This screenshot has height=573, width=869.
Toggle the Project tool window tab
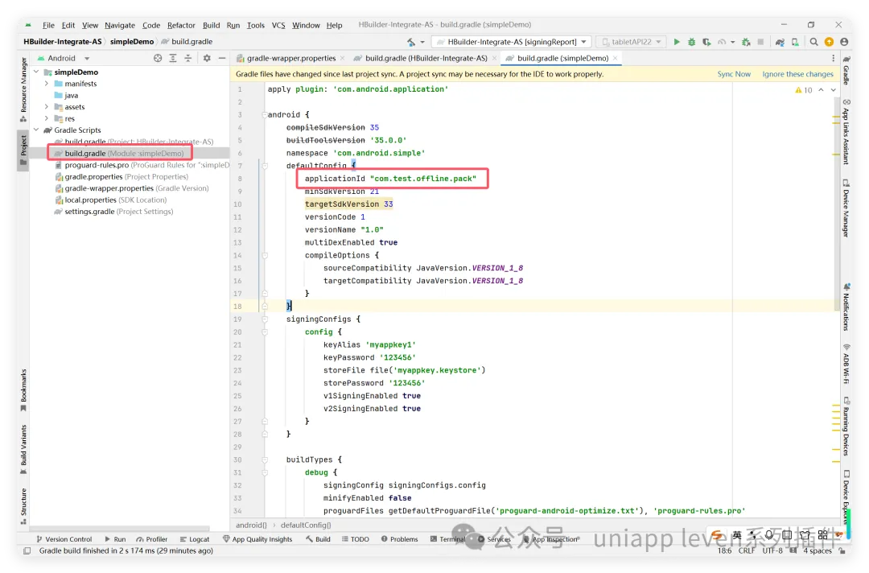coord(23,150)
